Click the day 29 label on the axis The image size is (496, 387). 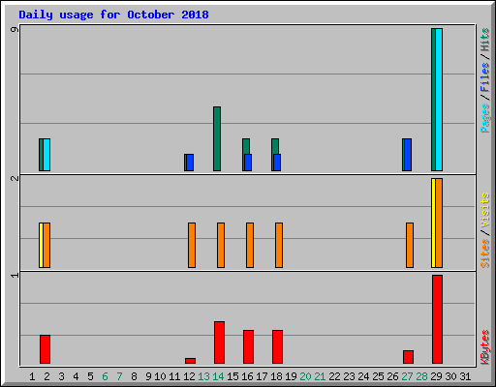[436, 376]
